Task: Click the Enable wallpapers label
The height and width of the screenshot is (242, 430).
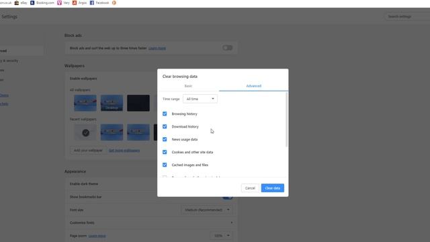Action: point(83,79)
